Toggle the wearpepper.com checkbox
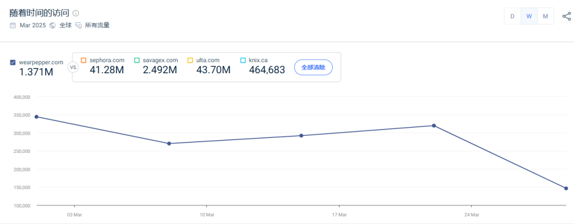The width and height of the screenshot is (574, 224). (x=13, y=62)
